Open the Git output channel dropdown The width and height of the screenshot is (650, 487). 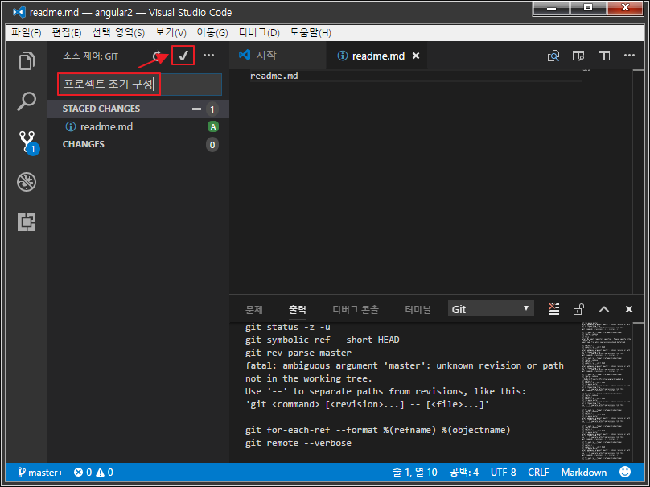tap(491, 309)
